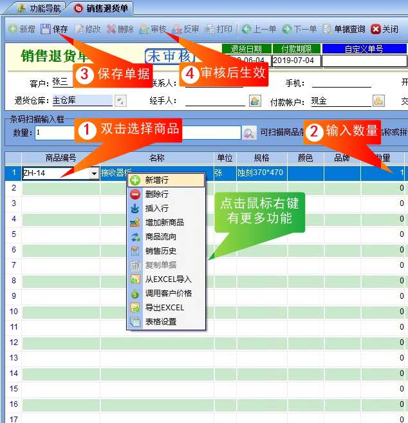408x423 pixels.
Task: Click the 名称 column header
Action: (156, 158)
